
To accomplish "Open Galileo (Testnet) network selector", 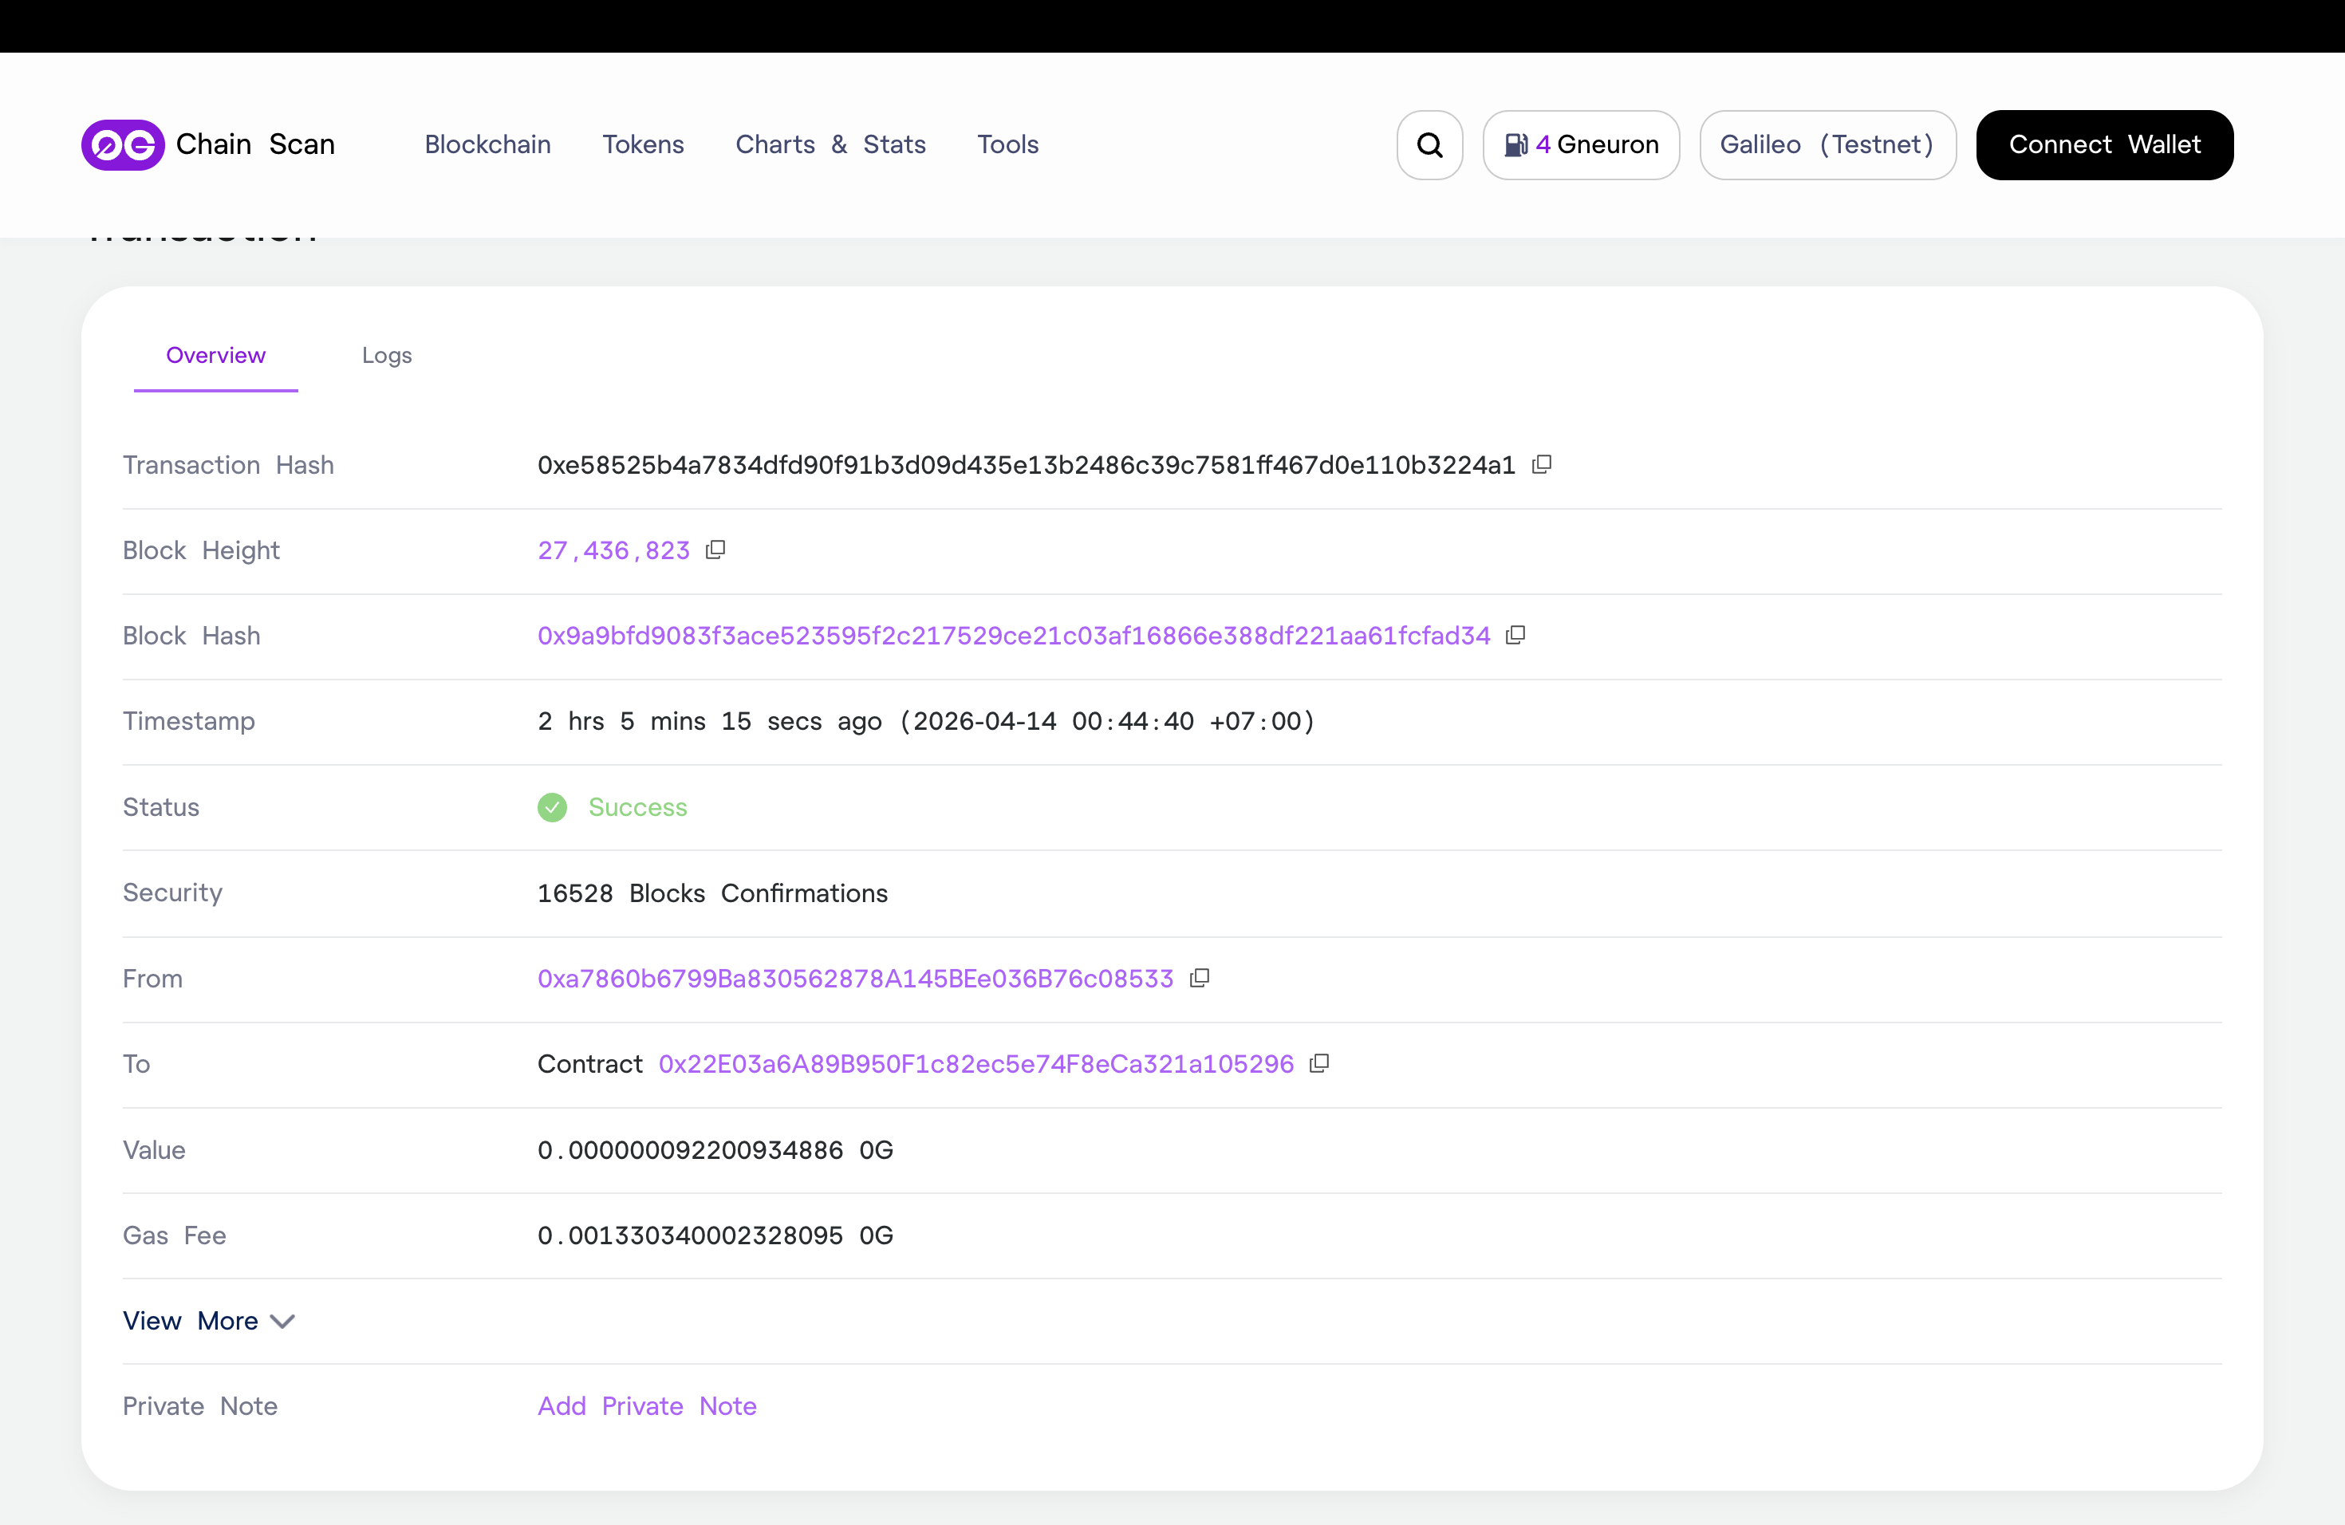I will point(1827,145).
